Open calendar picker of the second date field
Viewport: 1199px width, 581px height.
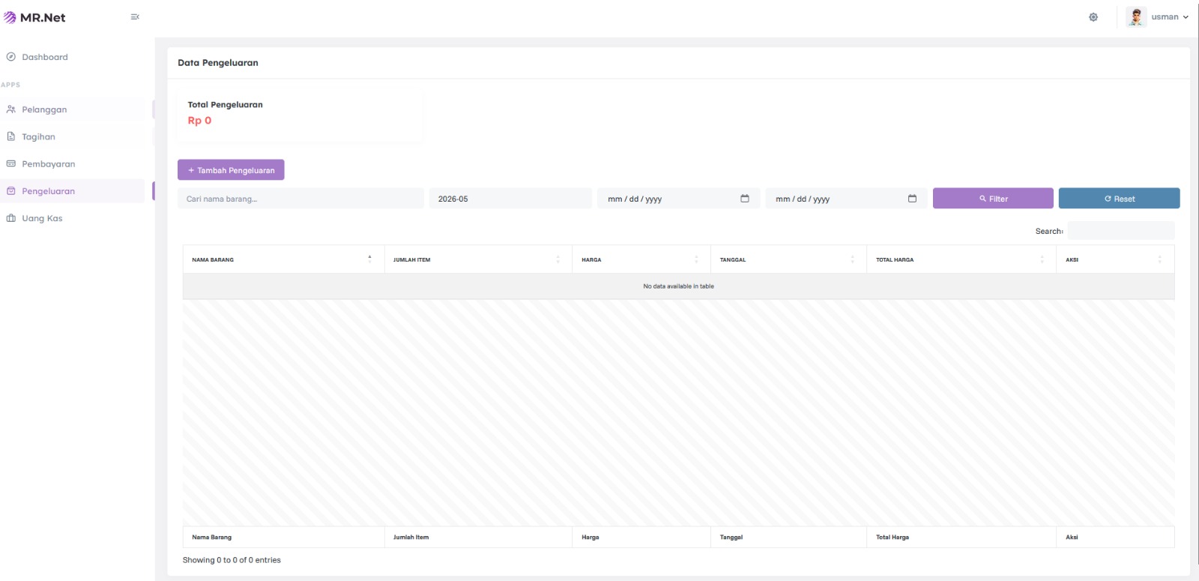[912, 199]
